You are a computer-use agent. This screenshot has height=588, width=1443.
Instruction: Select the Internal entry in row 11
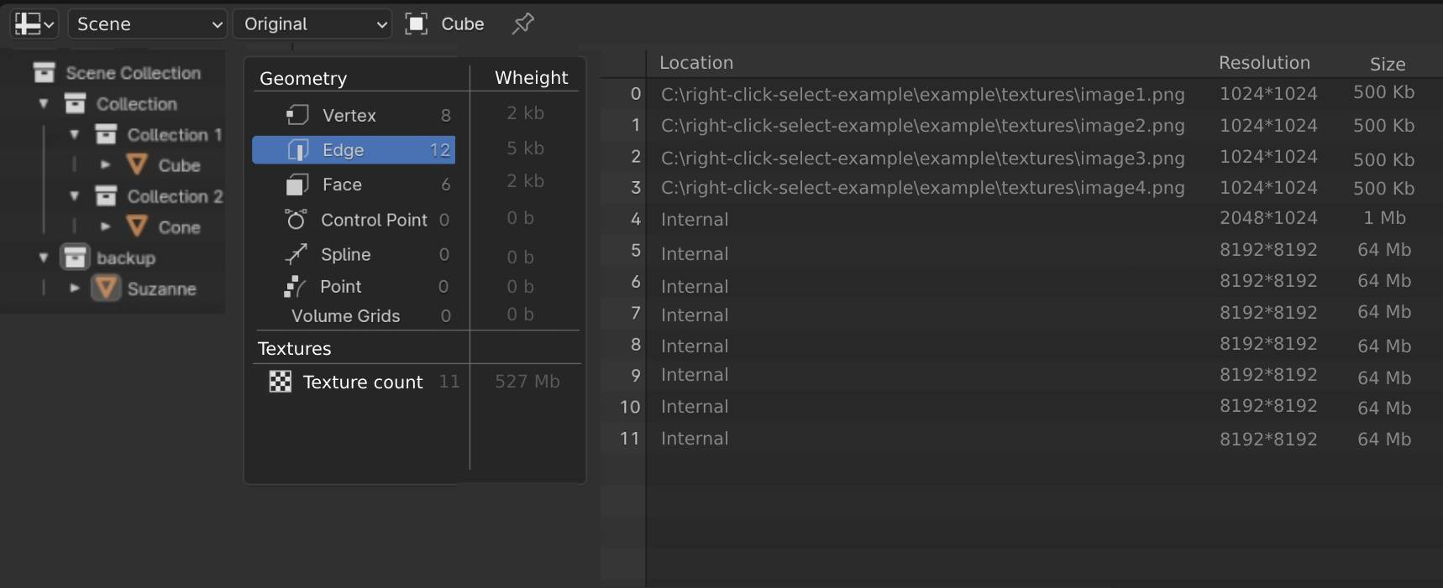695,439
